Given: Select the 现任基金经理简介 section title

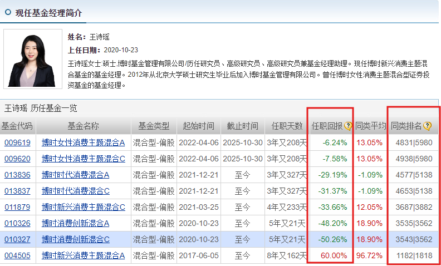Looking at the screenshot, I should point(48,13).
